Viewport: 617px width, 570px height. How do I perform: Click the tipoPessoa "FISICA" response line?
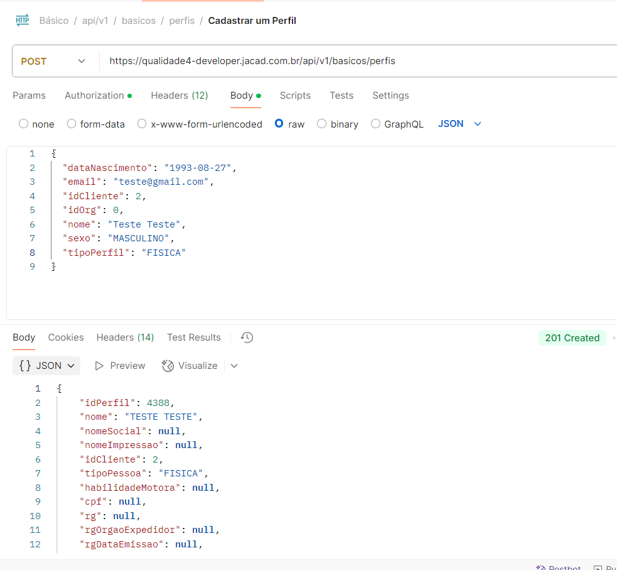tap(144, 473)
